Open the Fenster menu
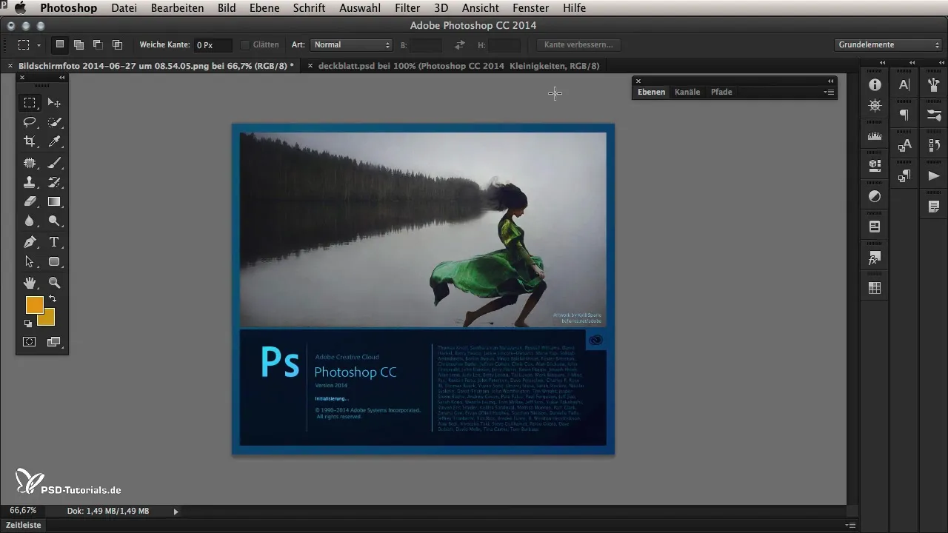The image size is (948, 533). tap(530, 8)
